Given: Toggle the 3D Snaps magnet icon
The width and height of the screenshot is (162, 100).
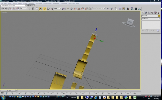Looking at the screenshot, I should point(75,9).
